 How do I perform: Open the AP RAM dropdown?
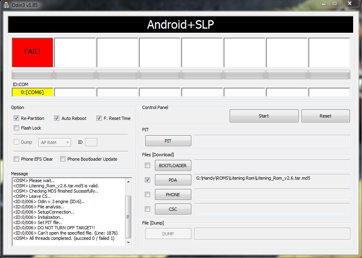pos(54,142)
